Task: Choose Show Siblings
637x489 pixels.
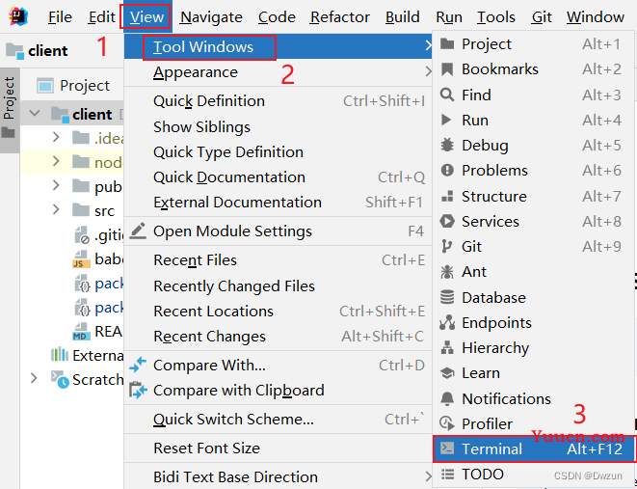Action: (x=278, y=126)
